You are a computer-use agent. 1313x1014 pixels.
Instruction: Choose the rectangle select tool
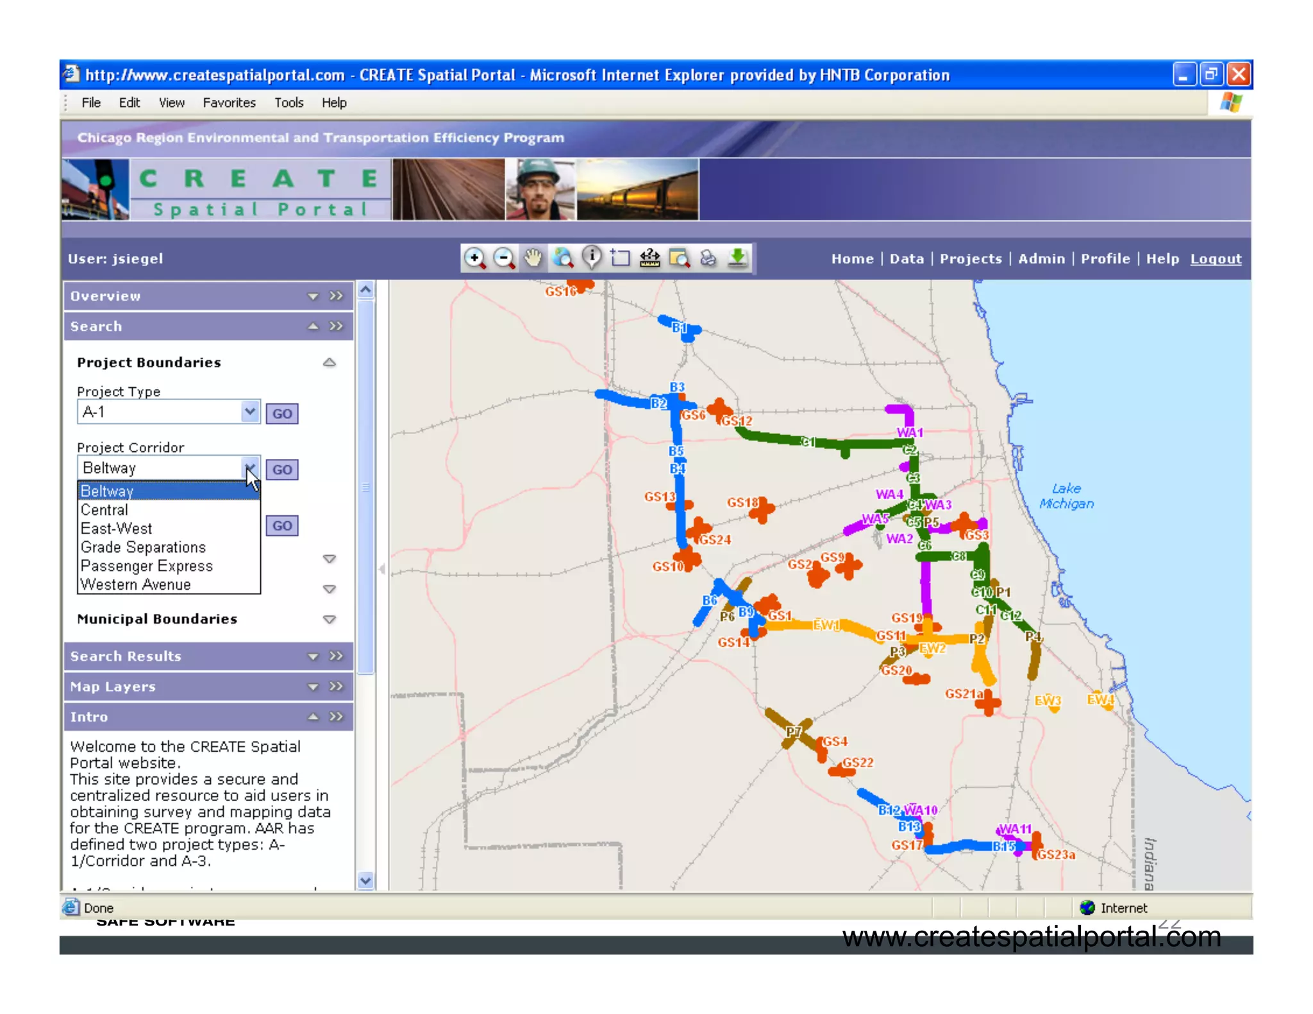[620, 258]
